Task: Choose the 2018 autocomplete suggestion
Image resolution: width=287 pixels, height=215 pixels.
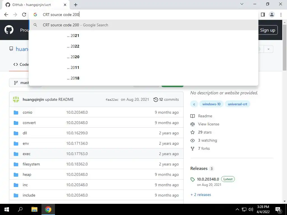Action: pos(143,78)
